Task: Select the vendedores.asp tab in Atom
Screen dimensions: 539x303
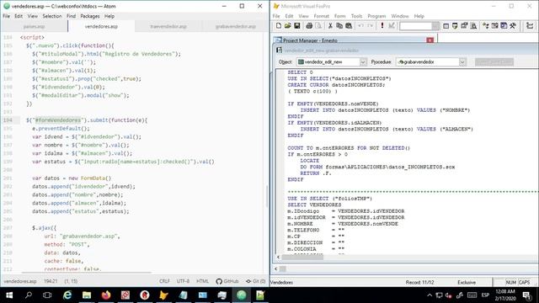Action: point(101,26)
